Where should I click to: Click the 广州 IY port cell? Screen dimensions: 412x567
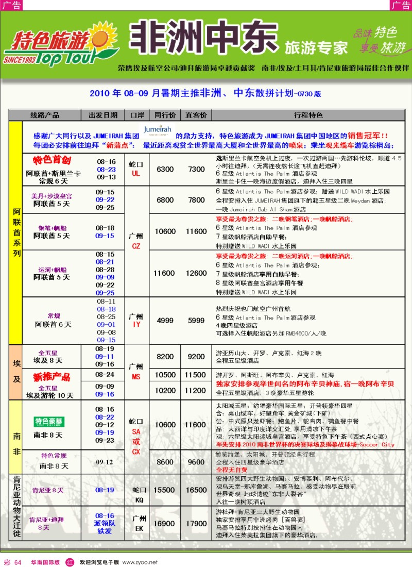[136, 321]
